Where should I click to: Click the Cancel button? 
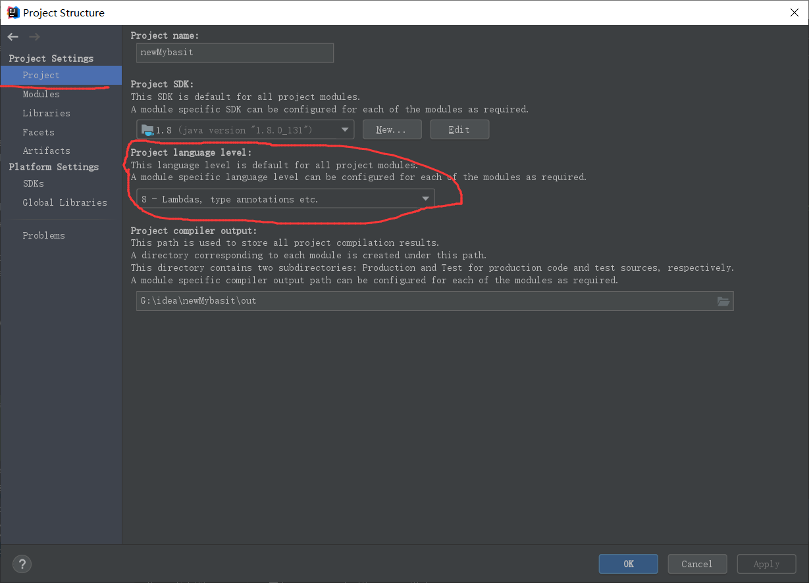click(697, 564)
